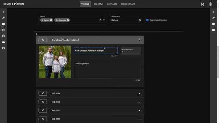Collapse the 'Gray ultrasoft hoodie' panel

click(140, 40)
